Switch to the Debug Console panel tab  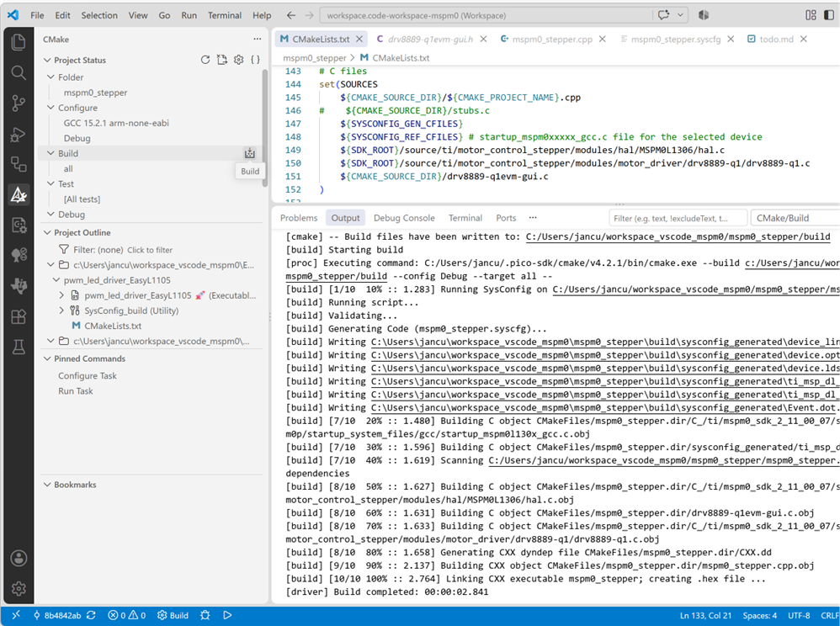404,218
